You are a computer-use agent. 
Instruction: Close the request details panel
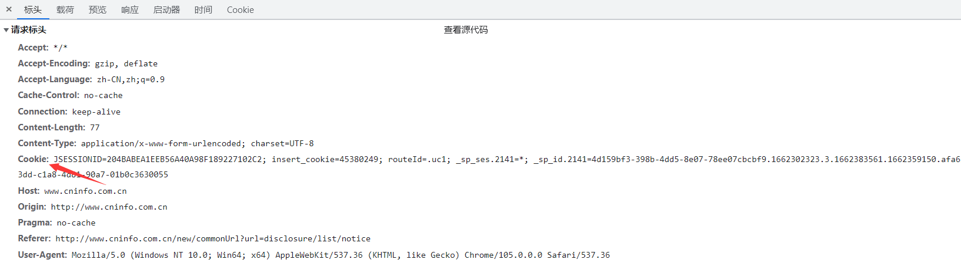click(x=9, y=9)
